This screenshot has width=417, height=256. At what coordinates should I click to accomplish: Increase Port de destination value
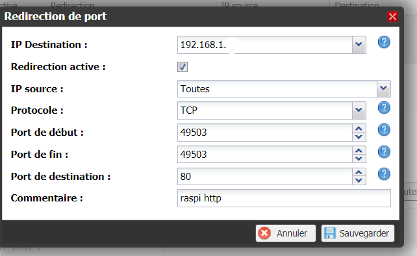pyautogui.click(x=359, y=172)
